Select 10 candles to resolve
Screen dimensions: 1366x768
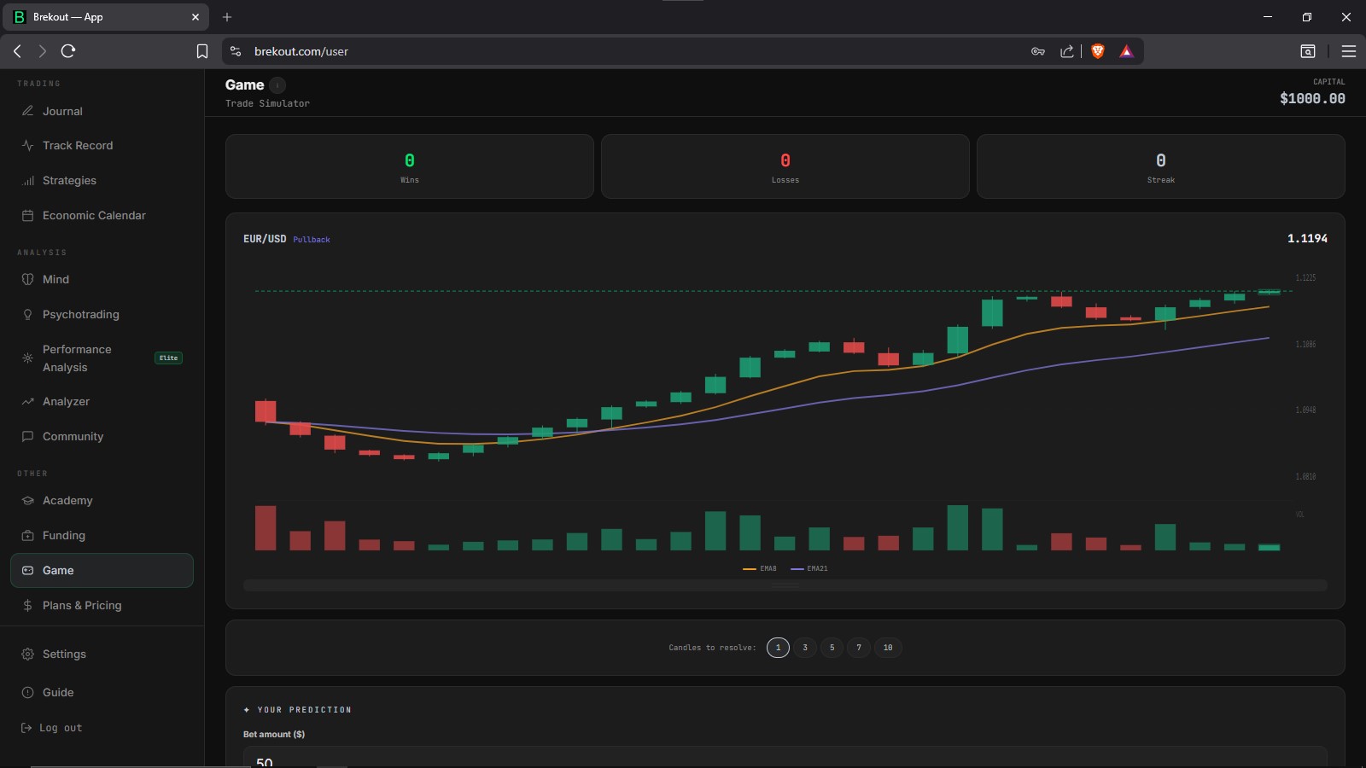pos(888,648)
